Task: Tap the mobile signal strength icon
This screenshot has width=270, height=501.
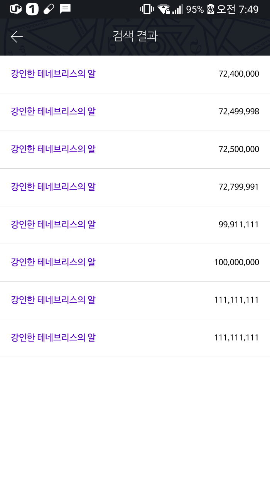Action: (177, 9)
